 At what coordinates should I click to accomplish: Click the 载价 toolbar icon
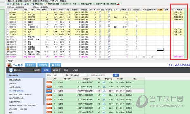point(25,4)
